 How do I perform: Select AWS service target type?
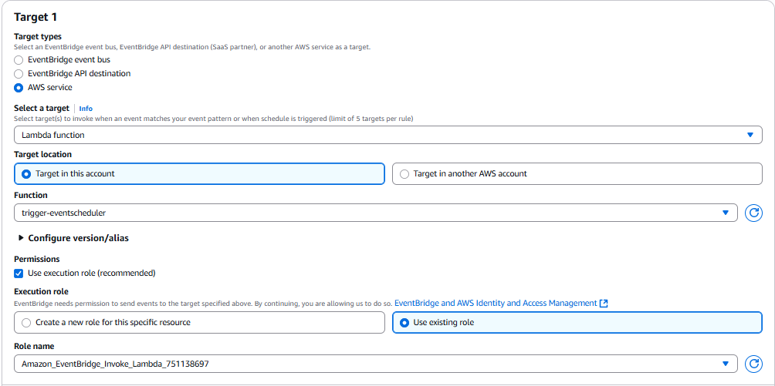click(19, 88)
